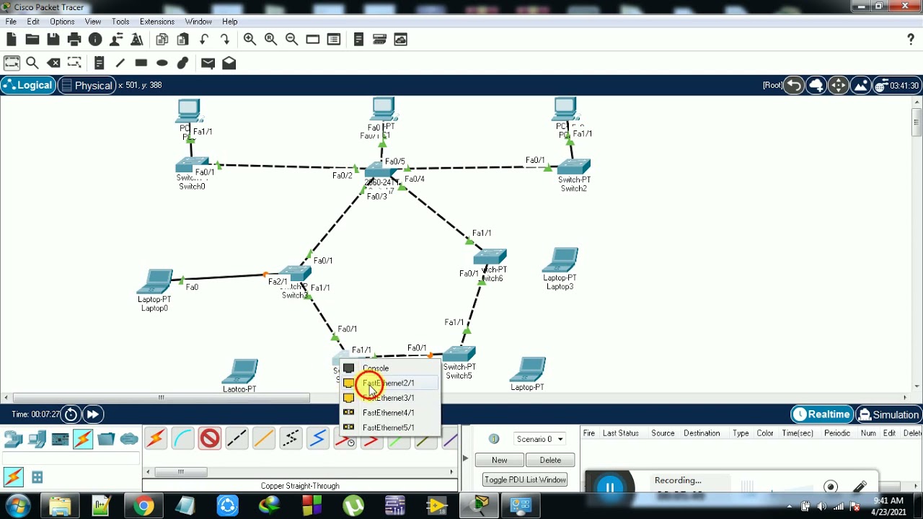Choose the draw ellipse tool
Image resolution: width=923 pixels, height=519 pixels.
162,63
